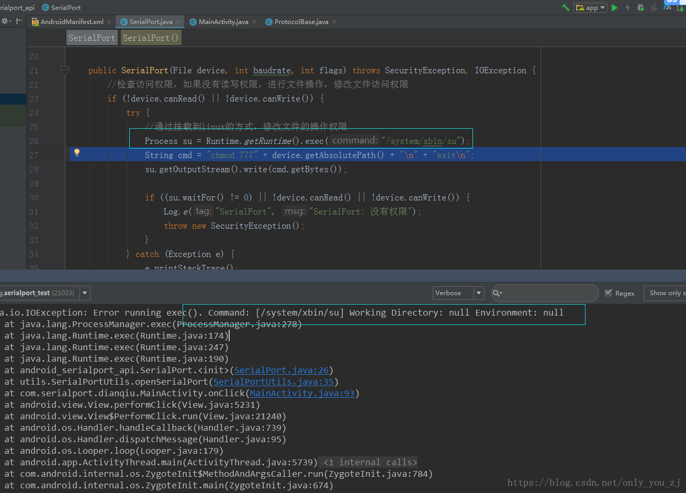The image size is (686, 493).
Task: Open the serialport_test process dropdown
Action: click(x=85, y=293)
